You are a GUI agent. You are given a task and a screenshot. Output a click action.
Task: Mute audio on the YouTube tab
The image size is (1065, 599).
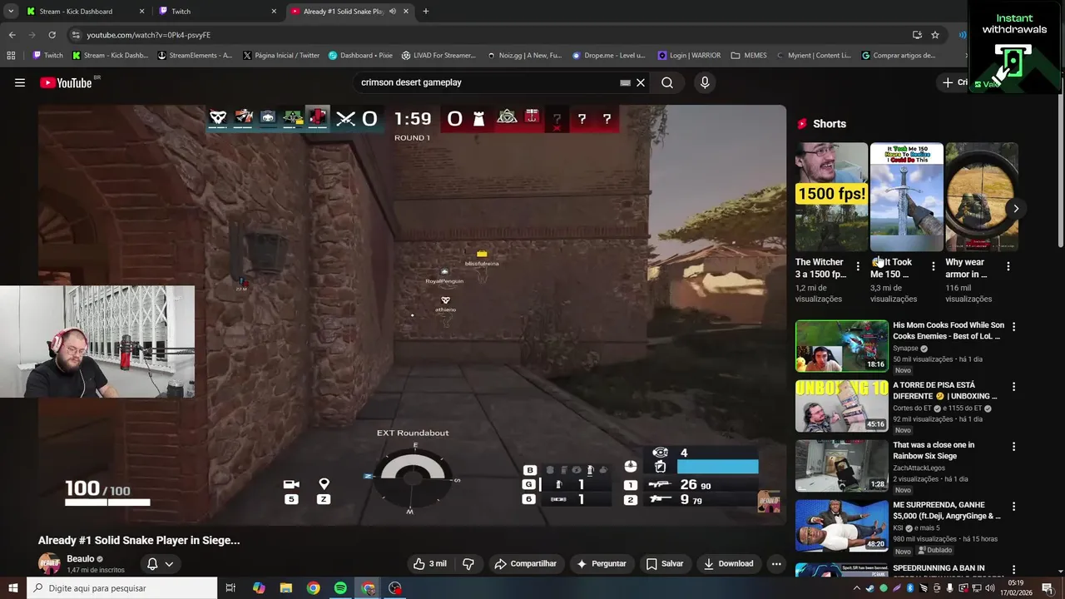click(392, 12)
